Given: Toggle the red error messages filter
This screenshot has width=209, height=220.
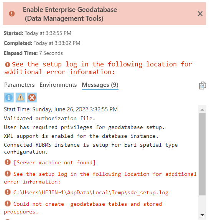Looking at the screenshot, I should (x=32, y=98).
